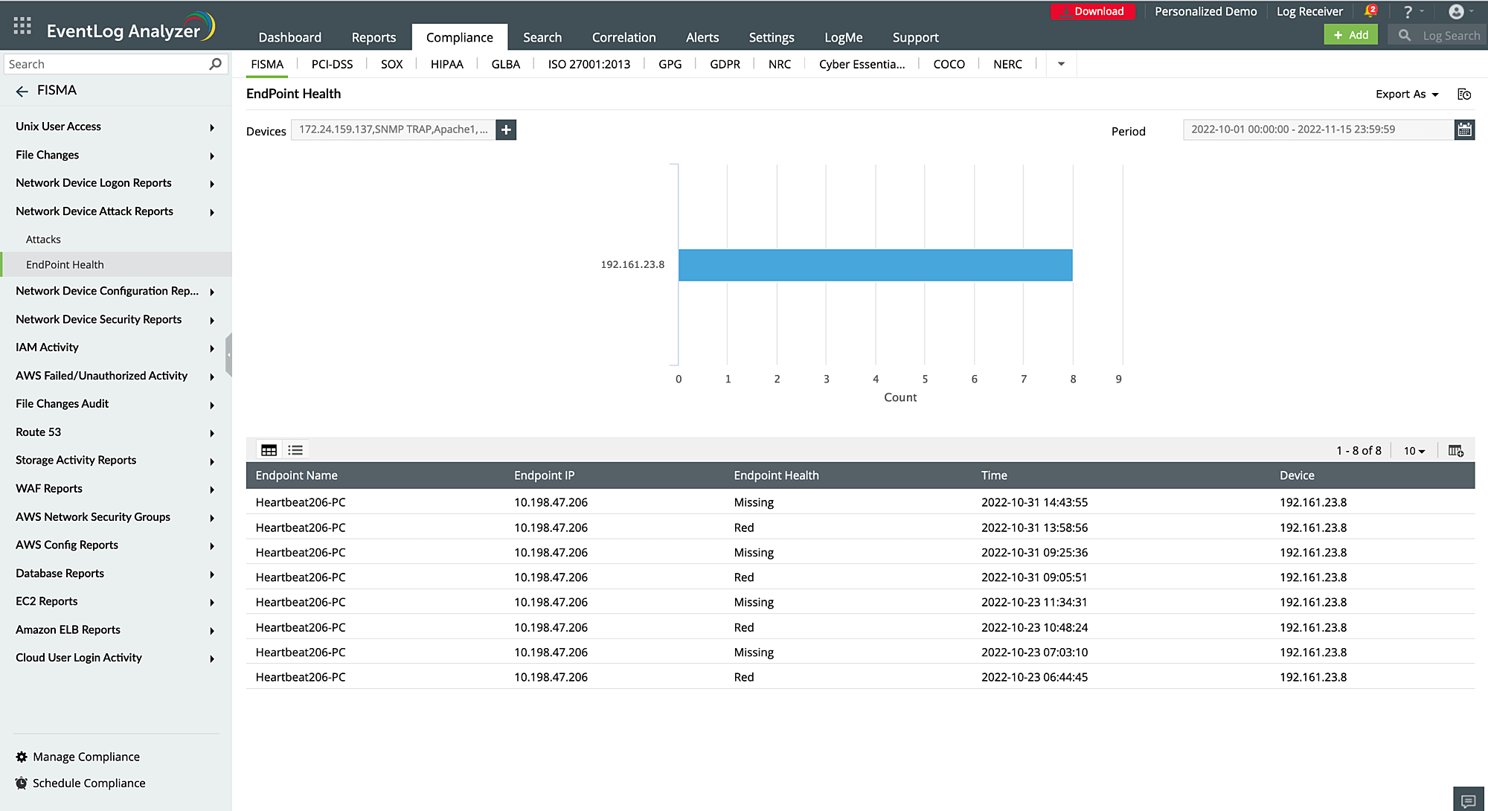Collapse the left sidebar handle
This screenshot has width=1488, height=811.
(228, 355)
